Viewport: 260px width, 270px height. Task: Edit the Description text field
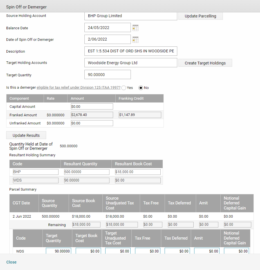(131, 51)
